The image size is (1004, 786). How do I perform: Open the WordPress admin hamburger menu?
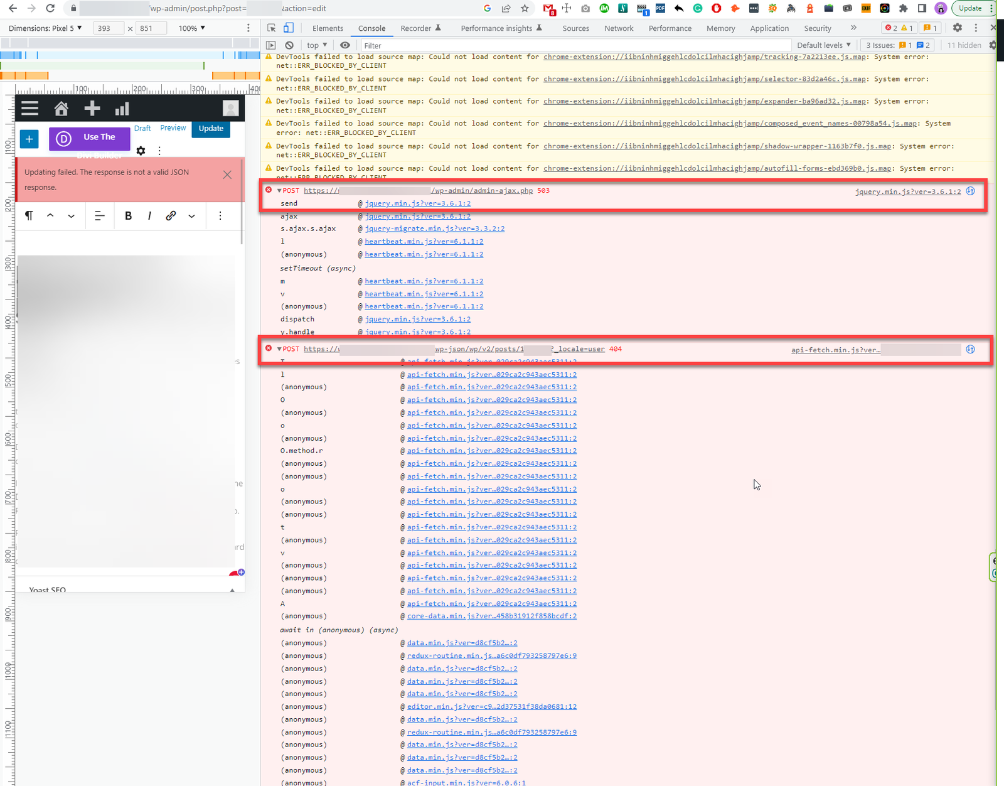point(29,108)
